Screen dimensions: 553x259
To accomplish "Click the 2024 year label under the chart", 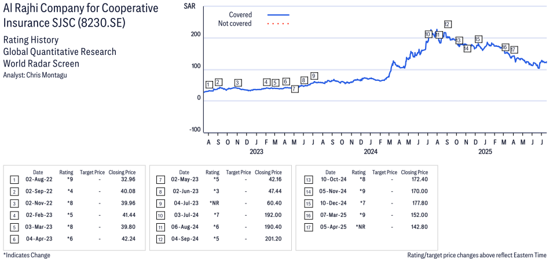I will point(371,152).
